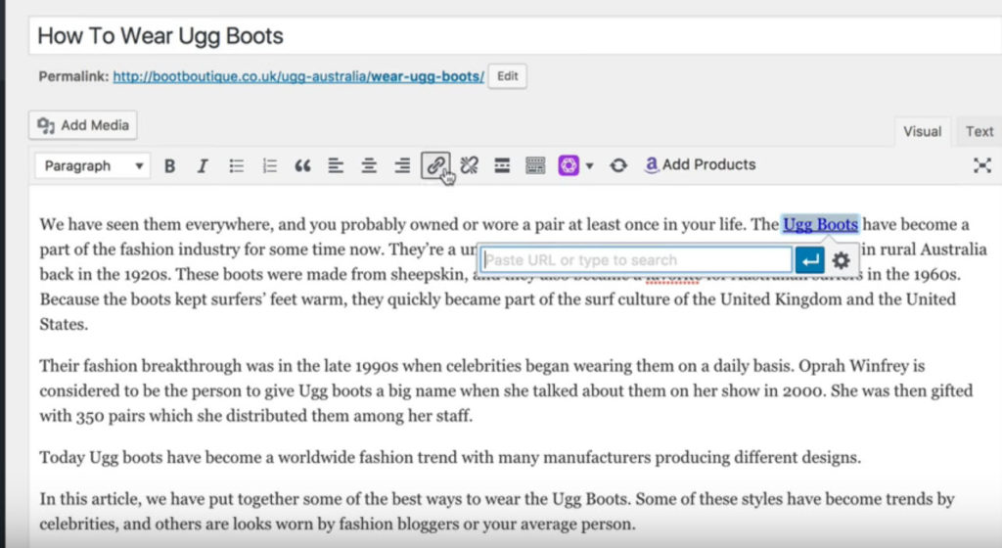This screenshot has height=548, width=1002.
Task: Open the bootboutique.co.uk permalink
Action: 298,76
